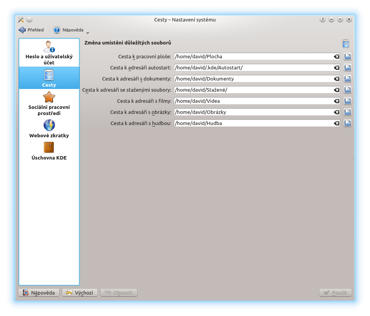Apply changes with Použít button
370x316 pixels.
pyautogui.click(x=335, y=293)
